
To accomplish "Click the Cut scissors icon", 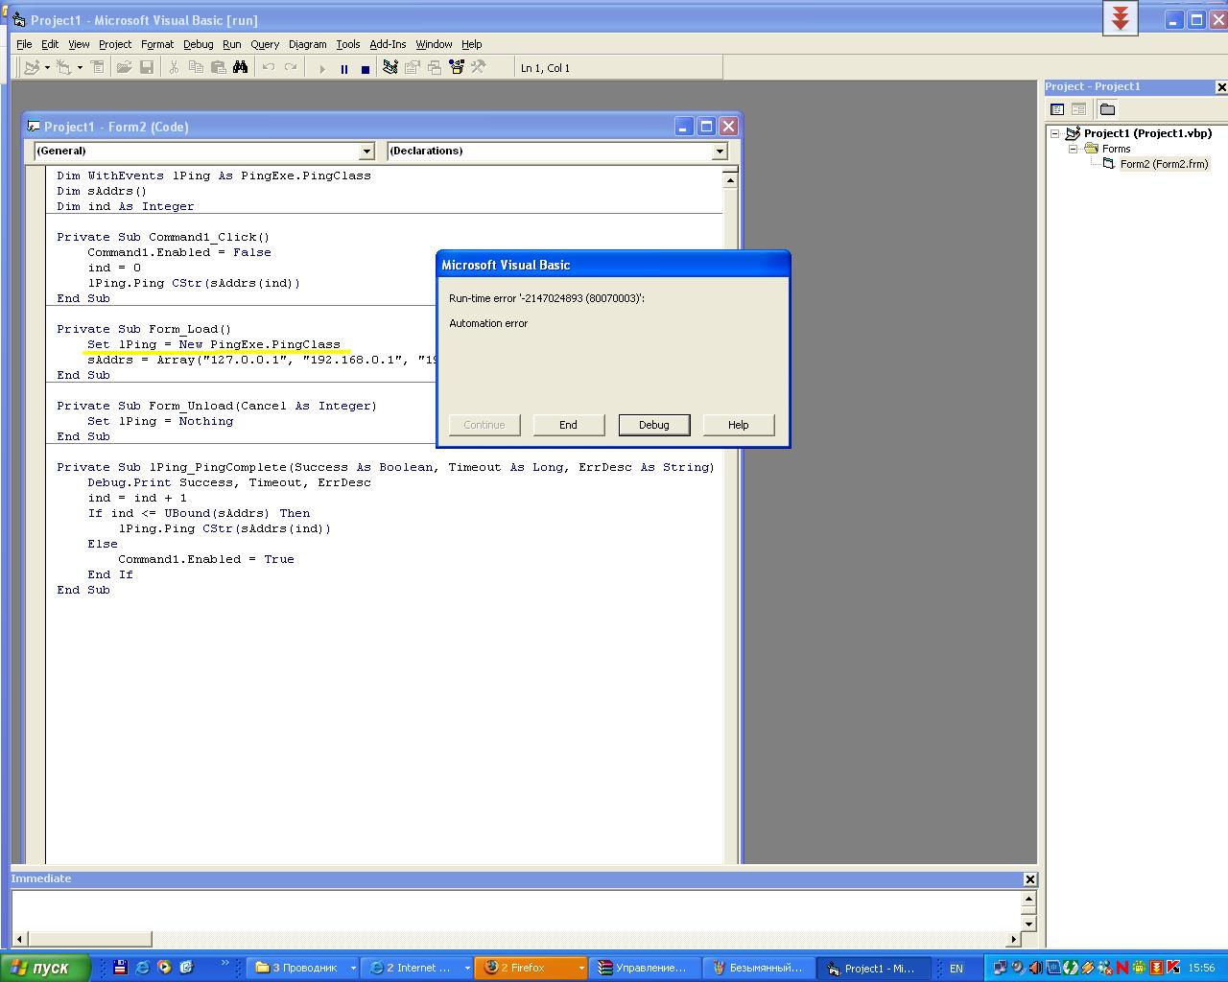I will coord(174,67).
